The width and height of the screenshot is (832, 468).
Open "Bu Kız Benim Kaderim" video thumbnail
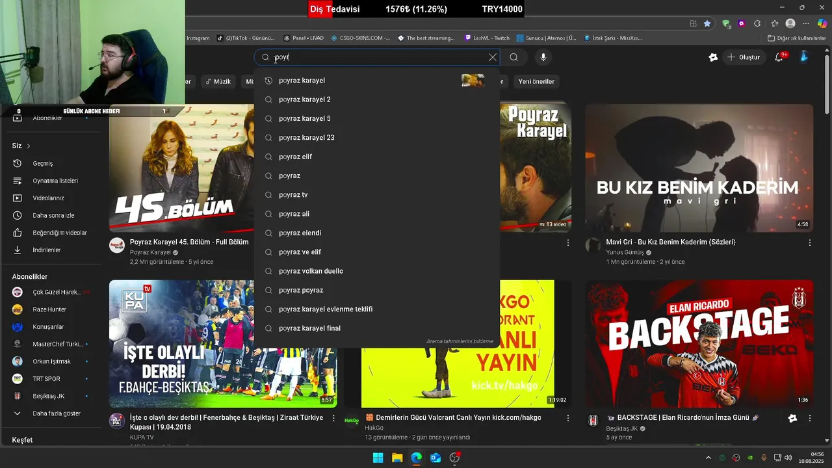coord(699,168)
